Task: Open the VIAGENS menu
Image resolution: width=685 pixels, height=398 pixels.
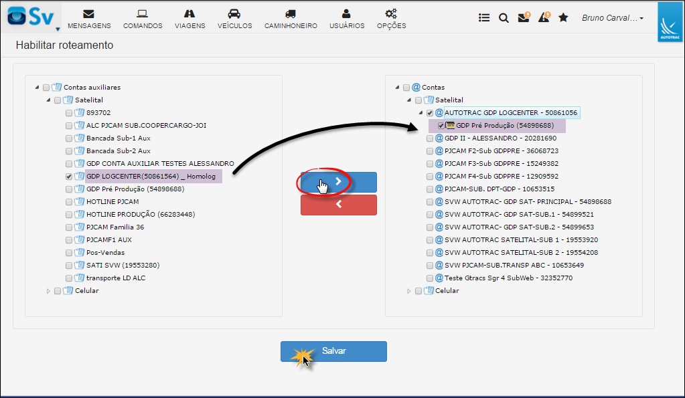Action: pyautogui.click(x=189, y=19)
